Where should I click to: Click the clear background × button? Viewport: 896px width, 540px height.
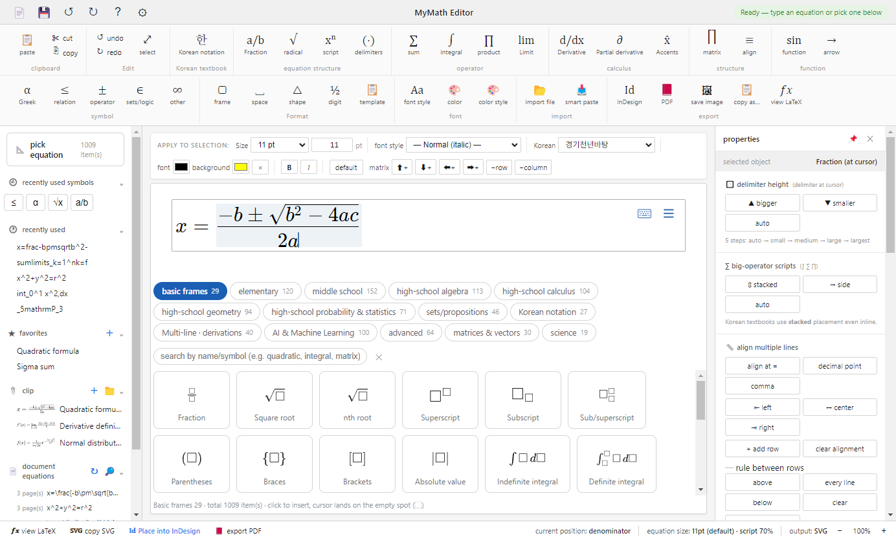(x=260, y=167)
